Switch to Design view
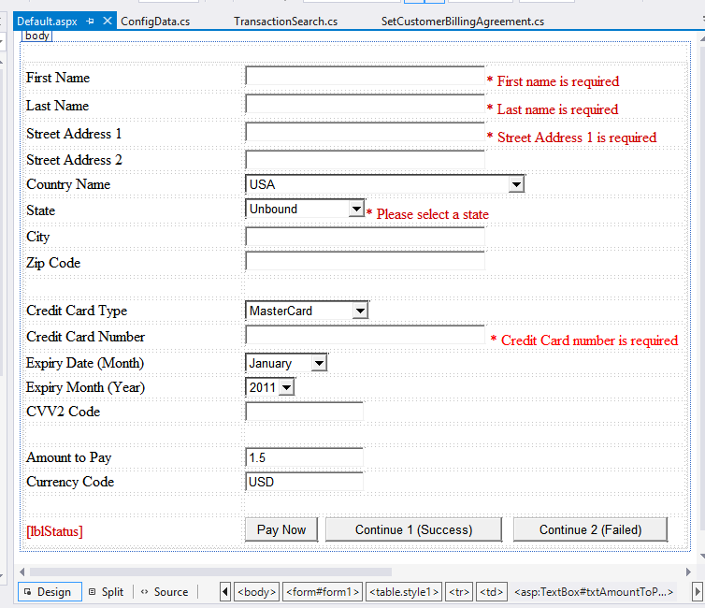705x608 pixels. pos(47,592)
